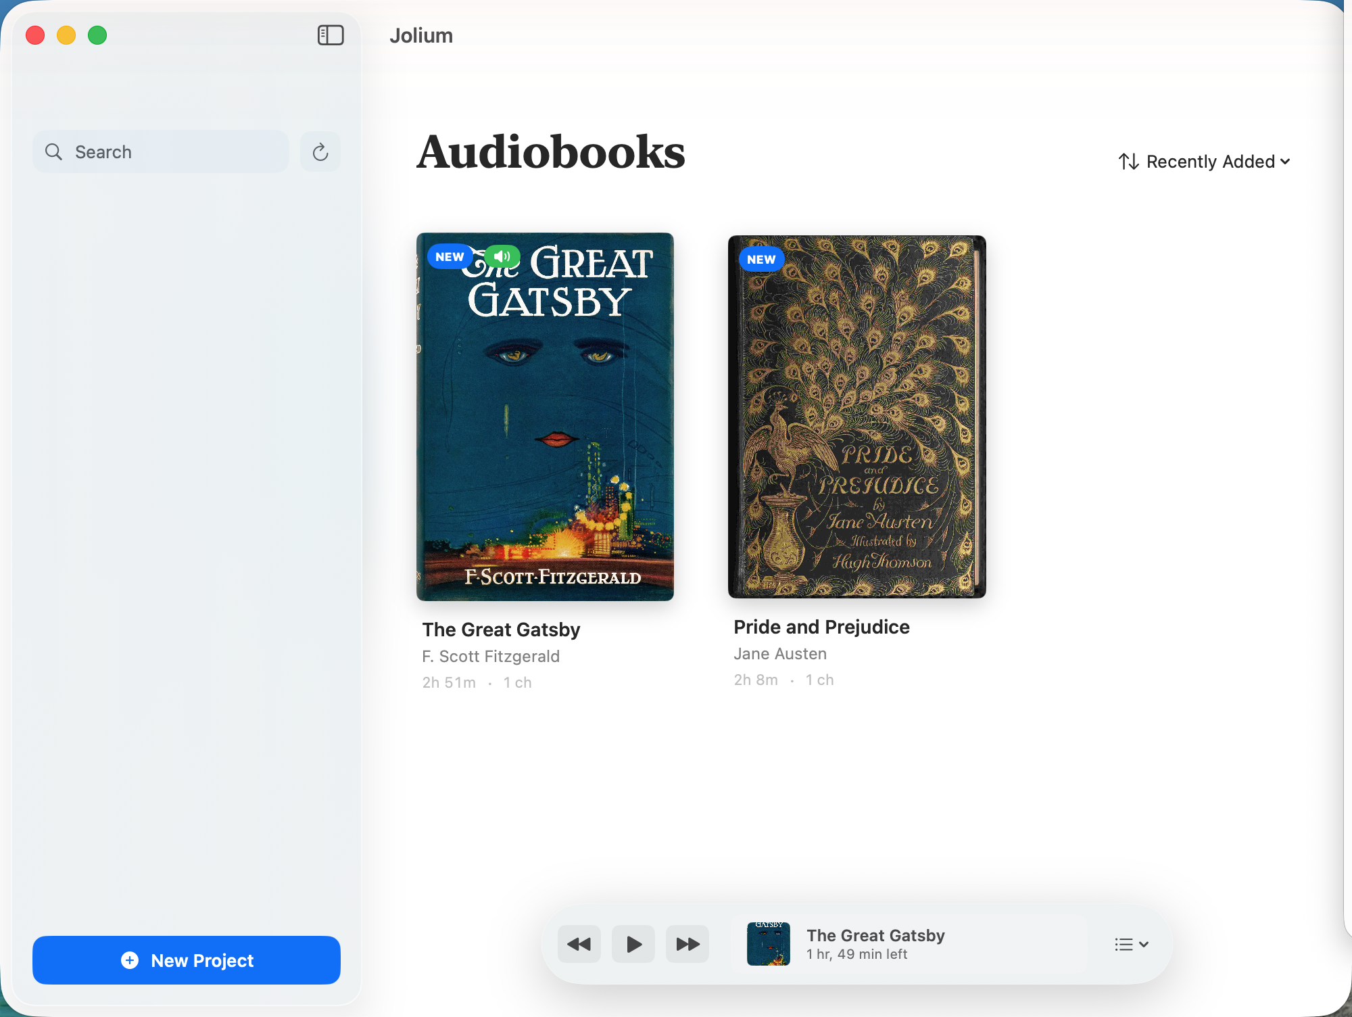Toggle the sidebar panel icon
Viewport: 1352px width, 1017px height.
coord(331,35)
